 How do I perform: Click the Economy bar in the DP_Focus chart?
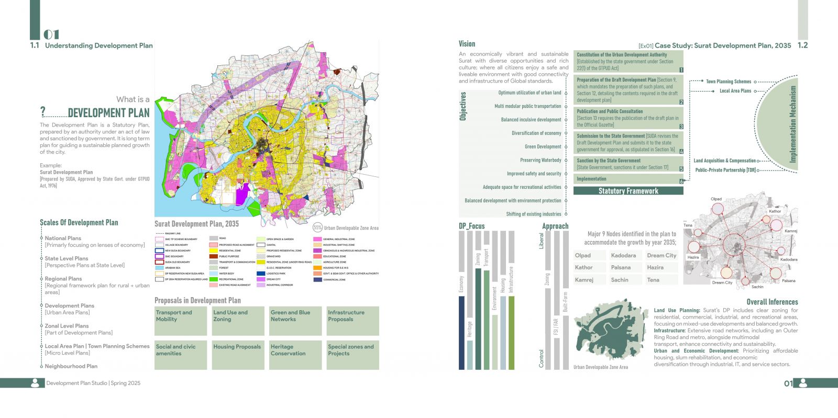(x=461, y=333)
